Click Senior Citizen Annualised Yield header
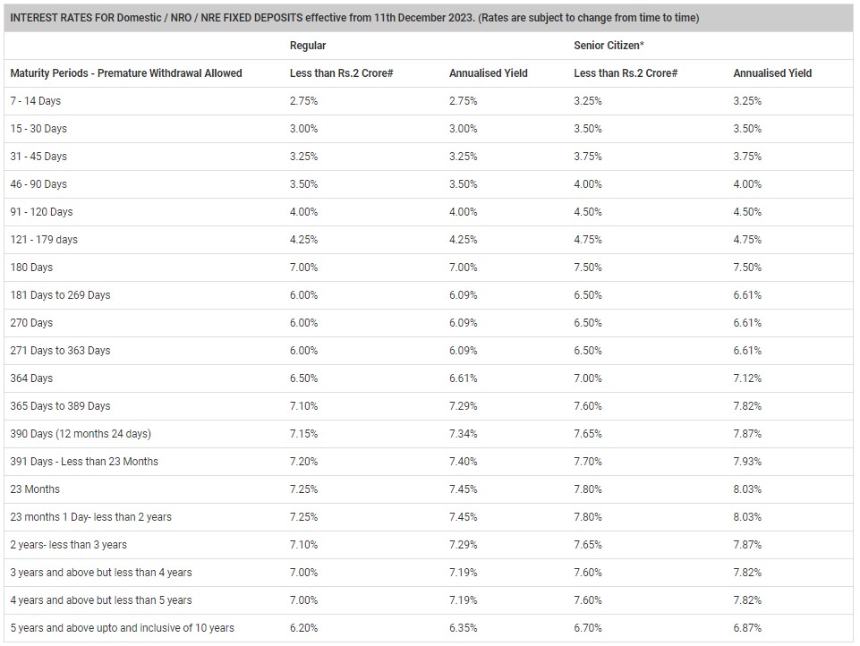The image size is (860, 646). click(x=772, y=73)
